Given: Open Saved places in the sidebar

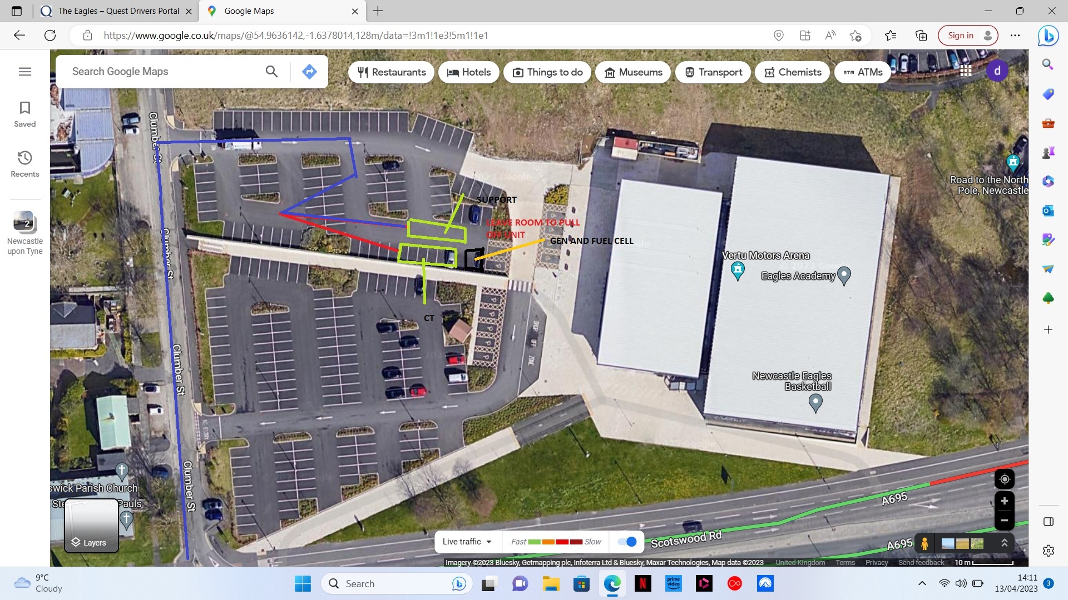Looking at the screenshot, I should point(25,114).
